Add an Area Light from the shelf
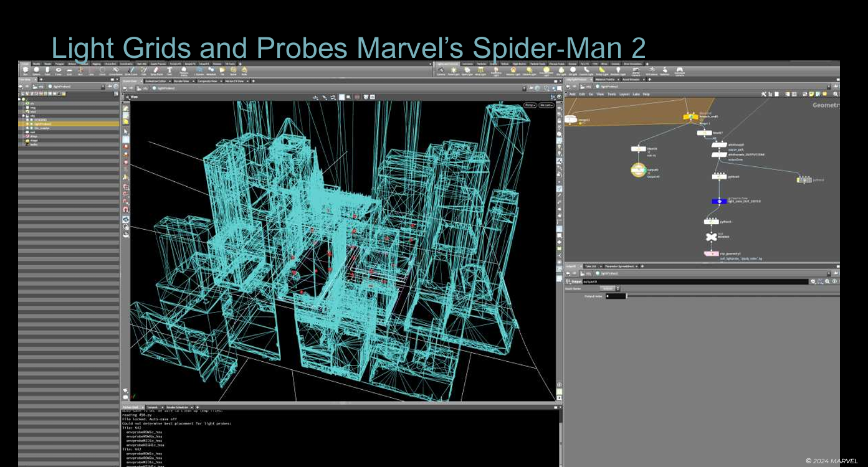Image resolution: width=868 pixels, height=467 pixels. pyautogui.click(x=480, y=70)
